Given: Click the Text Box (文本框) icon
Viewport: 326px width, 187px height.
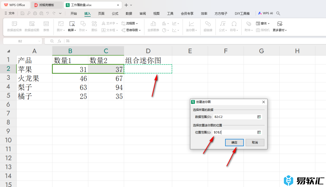Looking at the screenshot, I should click(x=103, y=30).
